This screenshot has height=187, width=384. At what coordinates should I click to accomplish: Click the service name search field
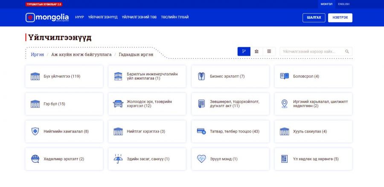311,51
